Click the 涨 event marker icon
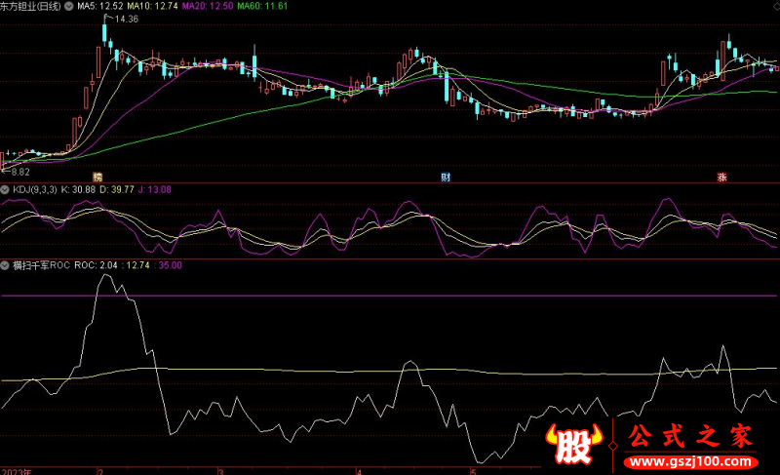 pos(722,177)
